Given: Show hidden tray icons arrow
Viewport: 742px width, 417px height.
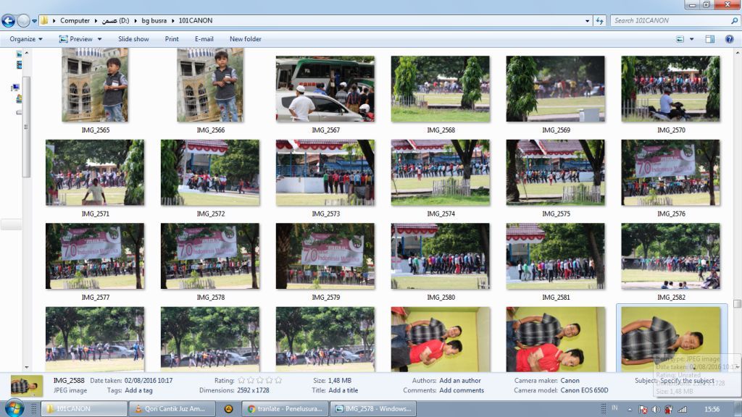Looking at the screenshot, I should 630,410.
